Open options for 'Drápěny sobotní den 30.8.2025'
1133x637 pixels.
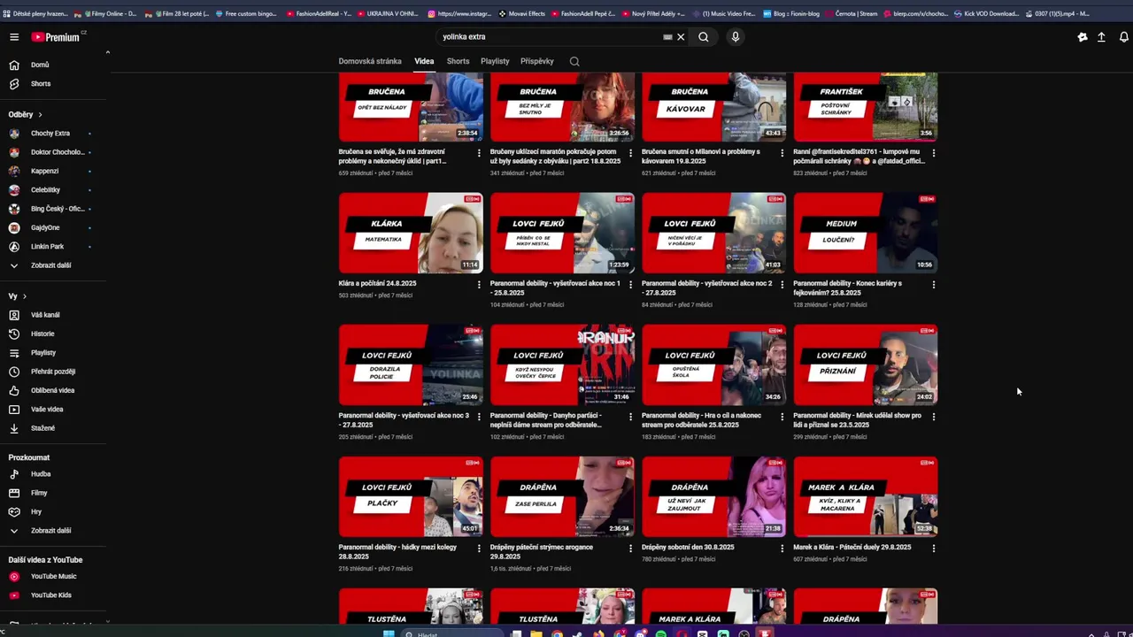click(x=782, y=549)
